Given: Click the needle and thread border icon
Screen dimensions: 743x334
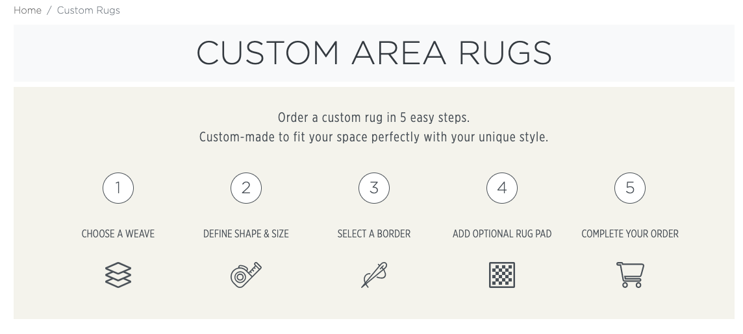Looking at the screenshot, I should (x=374, y=274).
